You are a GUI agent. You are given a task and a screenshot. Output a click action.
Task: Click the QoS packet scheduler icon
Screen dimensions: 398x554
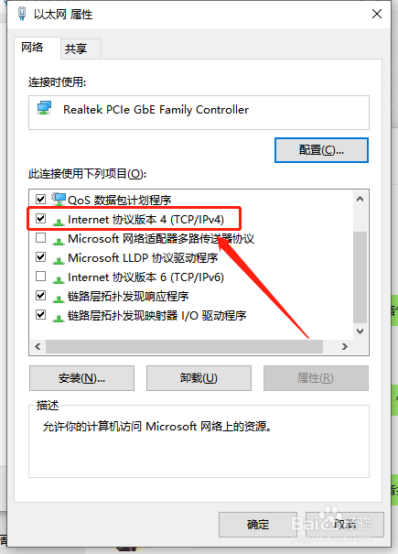59,200
